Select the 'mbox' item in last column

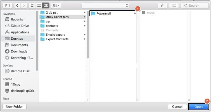151,13
